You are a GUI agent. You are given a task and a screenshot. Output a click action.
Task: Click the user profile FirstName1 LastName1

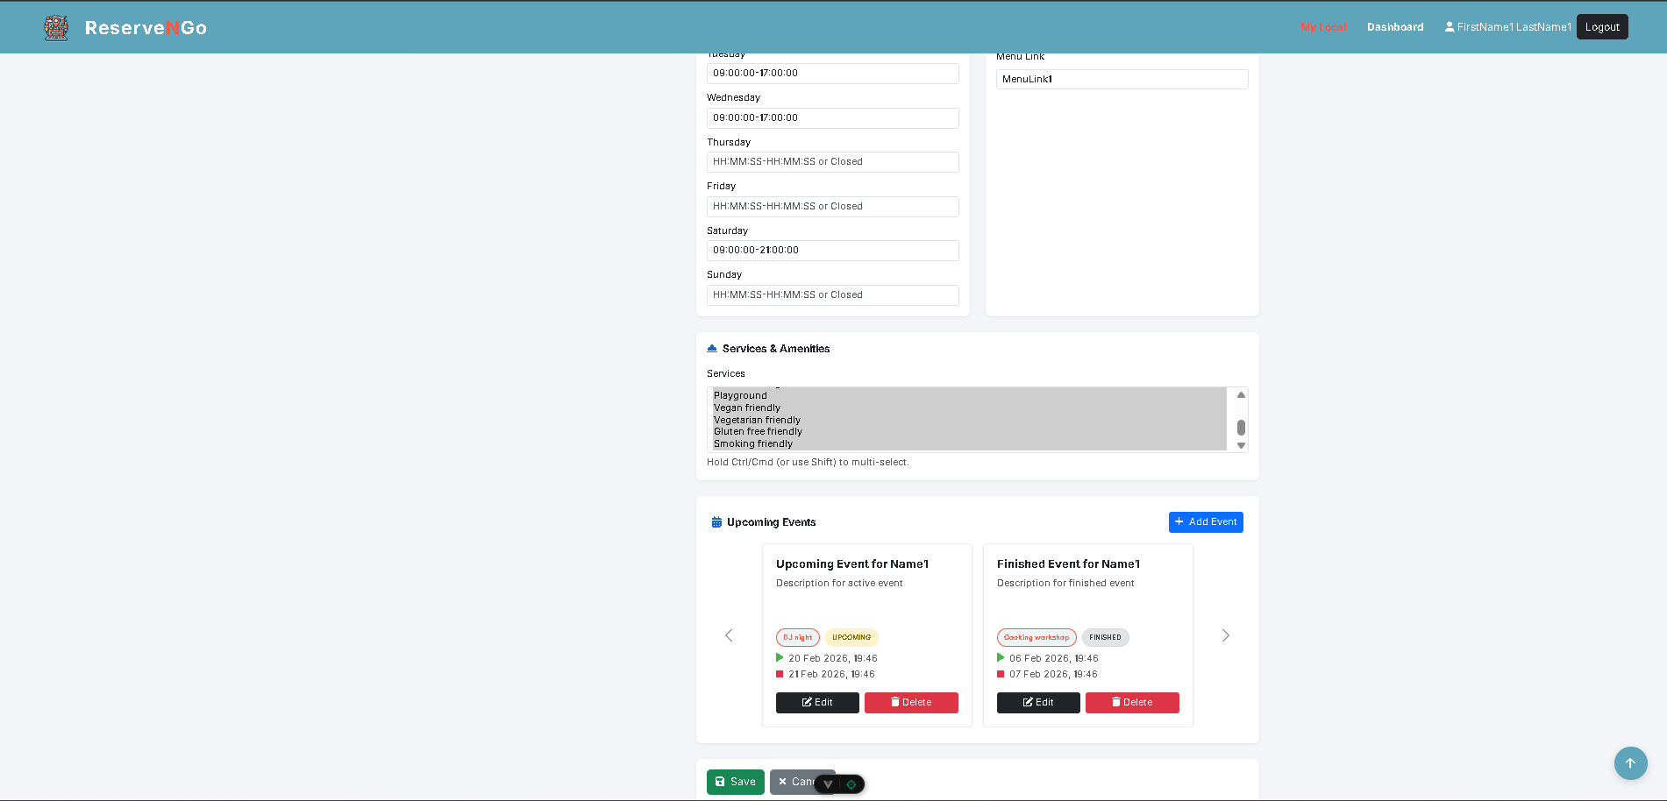(x=1507, y=27)
